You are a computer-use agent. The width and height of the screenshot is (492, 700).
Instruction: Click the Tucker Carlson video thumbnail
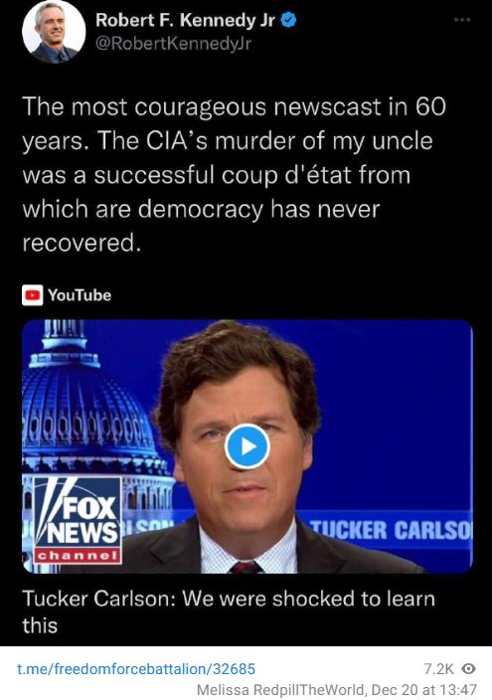[246, 446]
